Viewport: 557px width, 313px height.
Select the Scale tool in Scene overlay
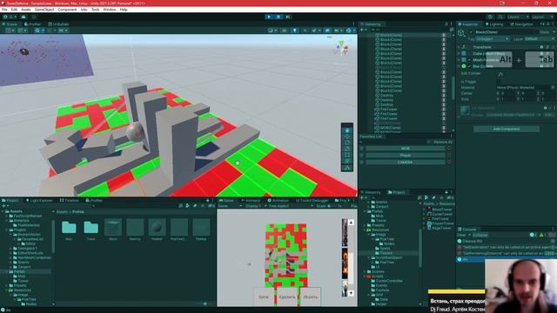pos(347,149)
